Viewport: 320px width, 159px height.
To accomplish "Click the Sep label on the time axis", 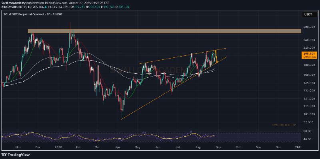I will 218,147.
